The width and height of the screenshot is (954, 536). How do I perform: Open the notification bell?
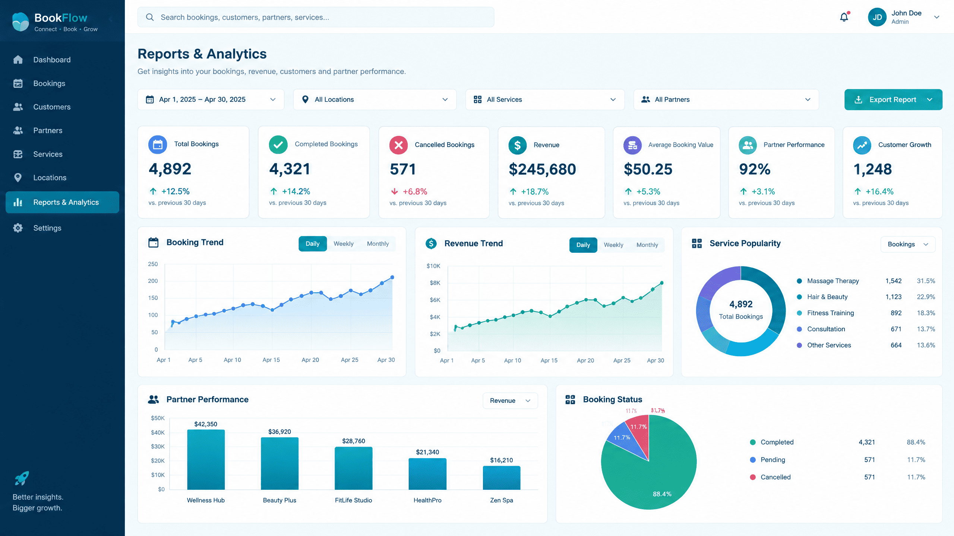click(x=844, y=17)
